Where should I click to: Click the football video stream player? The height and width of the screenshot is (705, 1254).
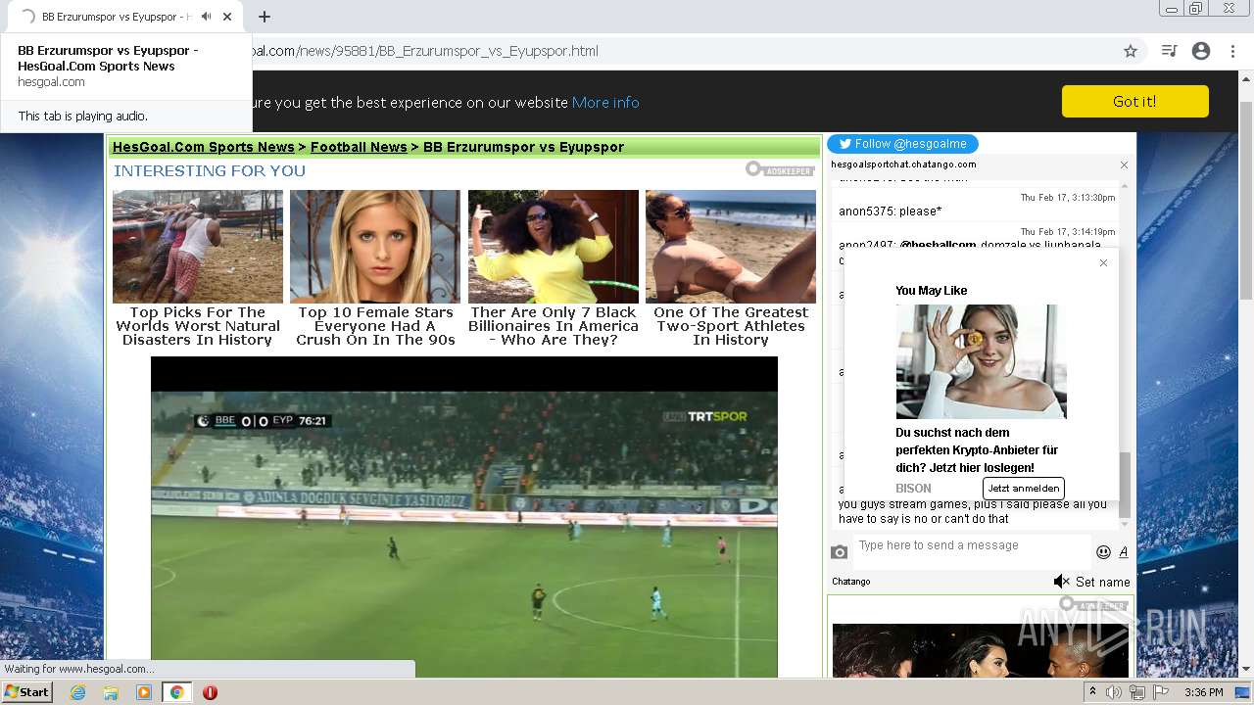coord(464,517)
